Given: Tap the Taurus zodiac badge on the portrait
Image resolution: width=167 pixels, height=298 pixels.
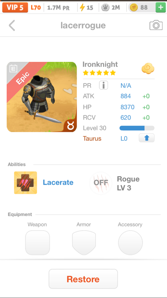Looking at the screenshot, I should point(70,126).
